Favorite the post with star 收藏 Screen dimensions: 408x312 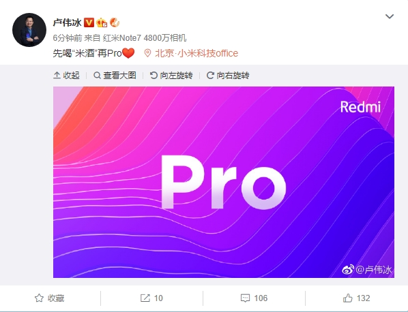click(x=49, y=298)
